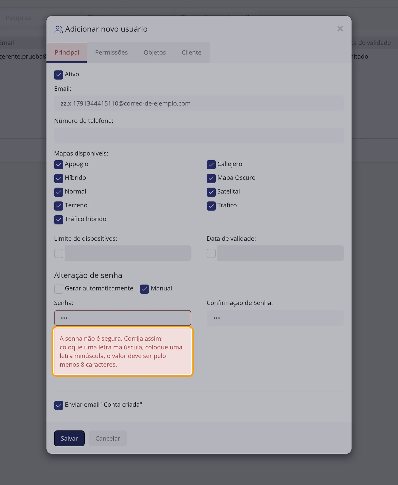
Task: Toggle the Híbrido map checkbox
Action: click(59, 178)
